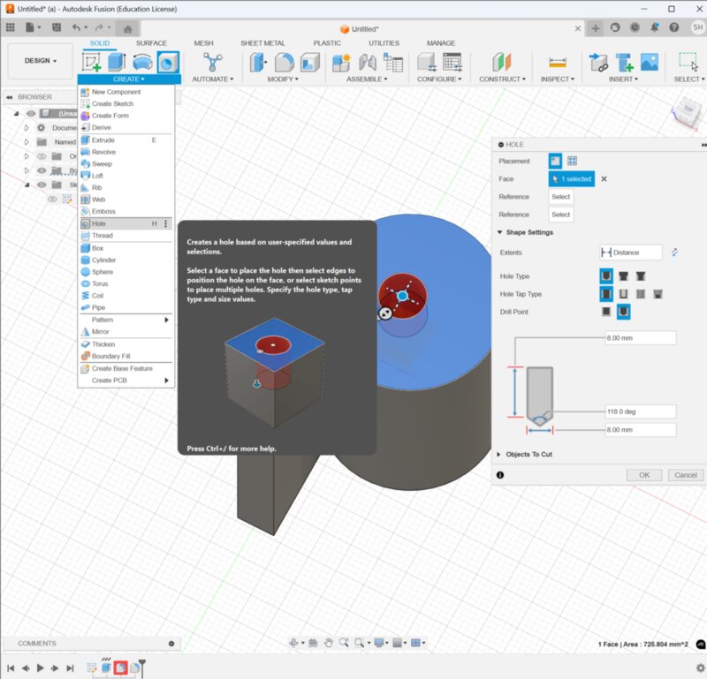Screen dimensions: 707x679
Task: Click the Fillet modify icon
Action: pos(284,62)
